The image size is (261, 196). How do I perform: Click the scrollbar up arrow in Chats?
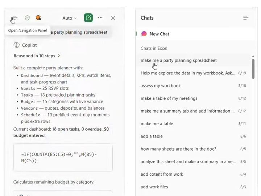(x=253, y=57)
